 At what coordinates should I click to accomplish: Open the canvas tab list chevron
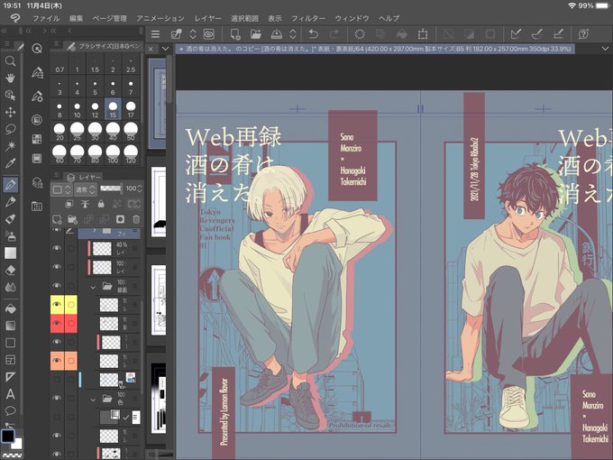point(165,49)
